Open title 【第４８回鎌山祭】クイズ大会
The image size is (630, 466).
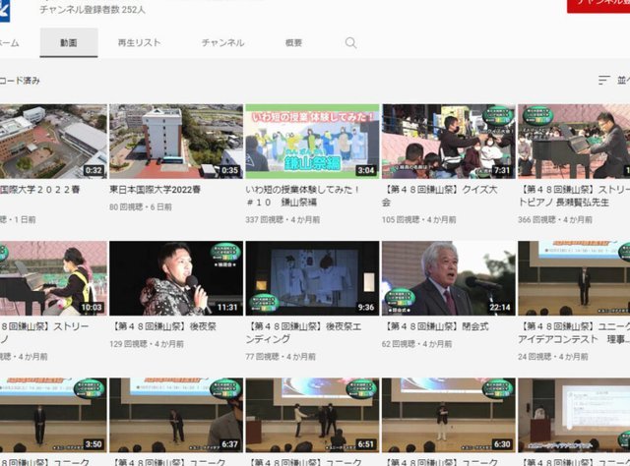point(440,196)
